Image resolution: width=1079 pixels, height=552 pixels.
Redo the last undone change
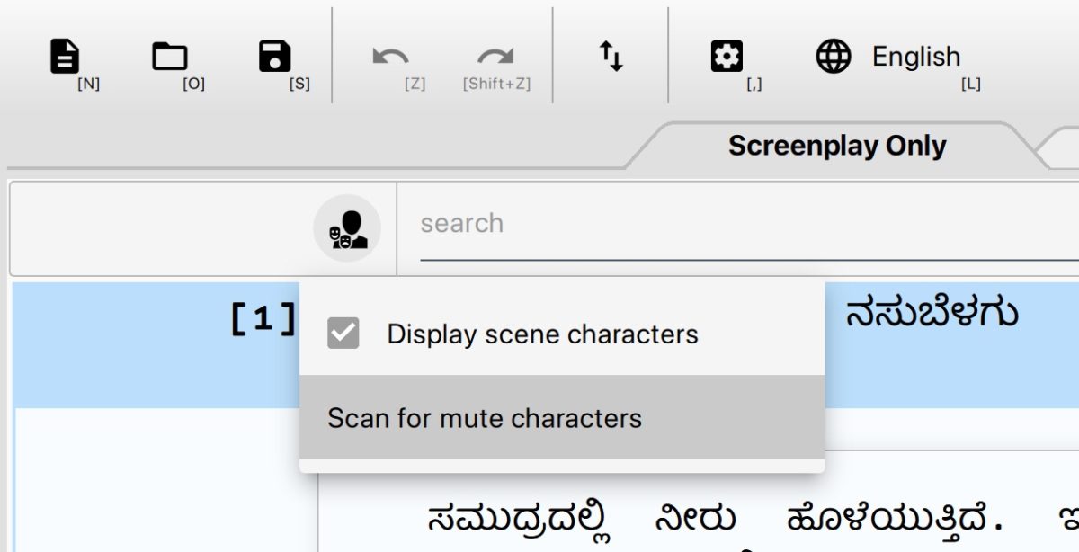[x=494, y=56]
